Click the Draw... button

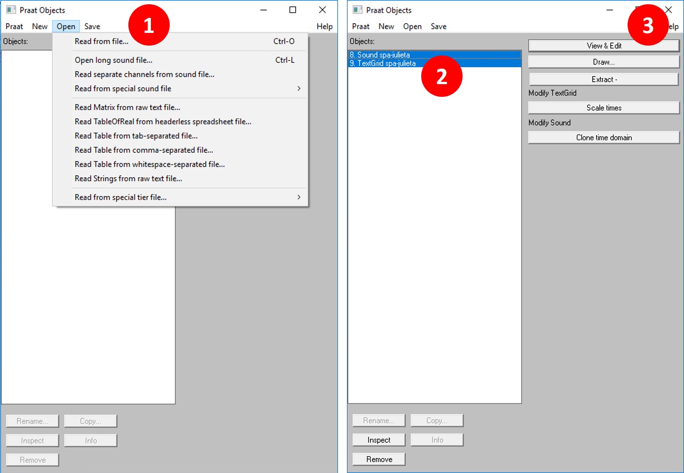tap(604, 62)
